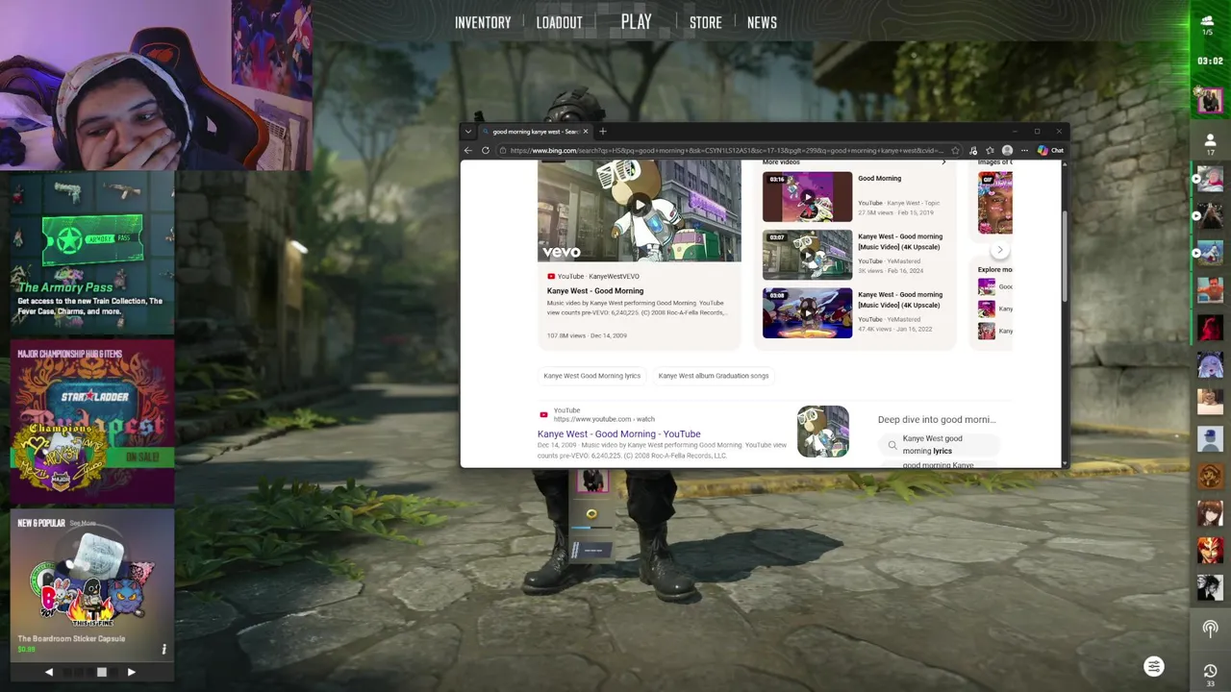
Task: Select the 'good morning kanye west' browser tab
Action: (x=536, y=132)
